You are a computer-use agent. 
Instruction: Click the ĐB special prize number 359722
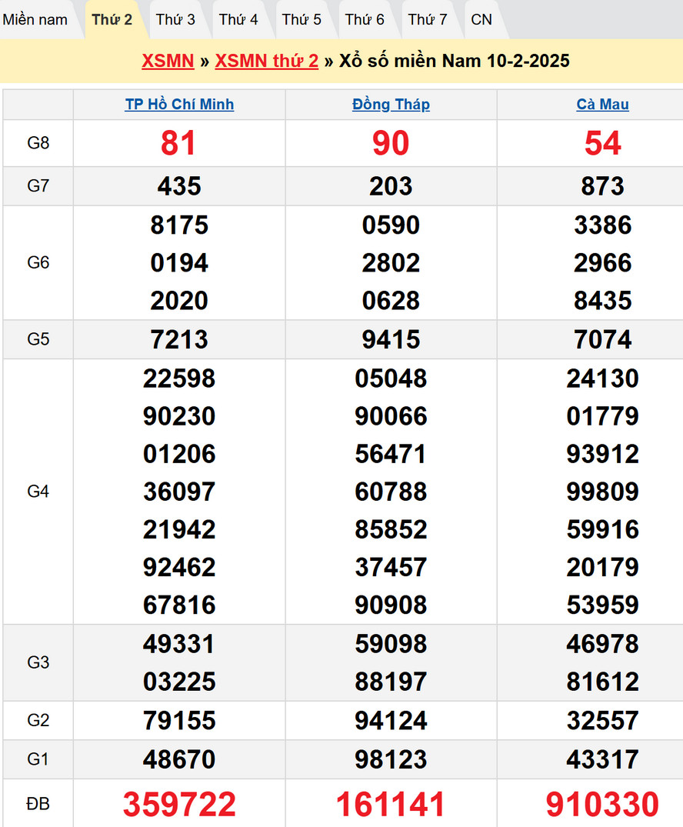179,805
